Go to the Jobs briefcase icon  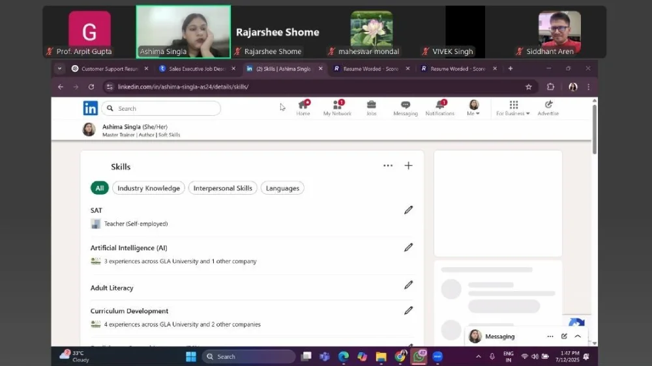click(x=371, y=107)
